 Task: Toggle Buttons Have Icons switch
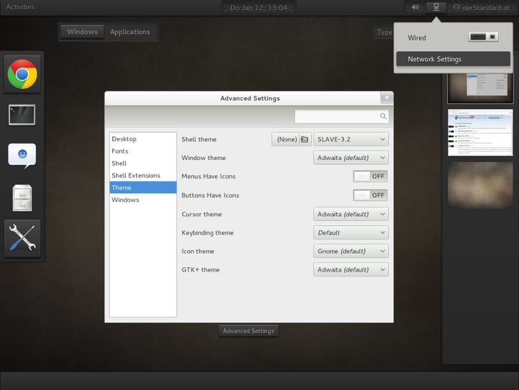[x=370, y=195]
